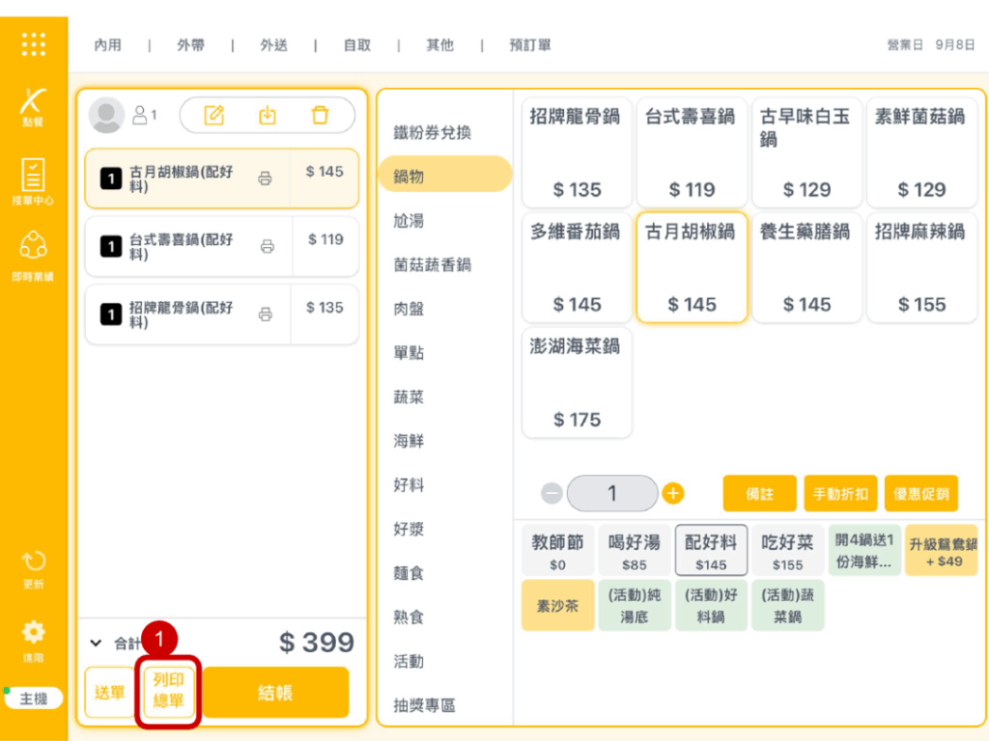Click the 結帳 checkout button
The width and height of the screenshot is (989, 741).
point(275,693)
